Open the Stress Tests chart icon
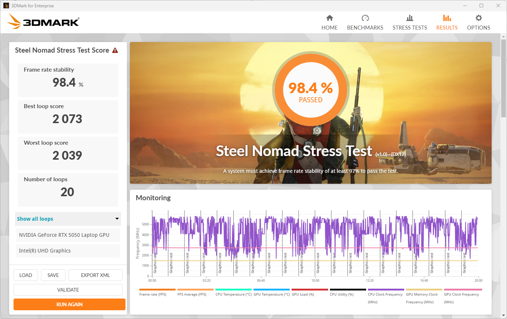This screenshot has width=507, height=319. [x=410, y=18]
